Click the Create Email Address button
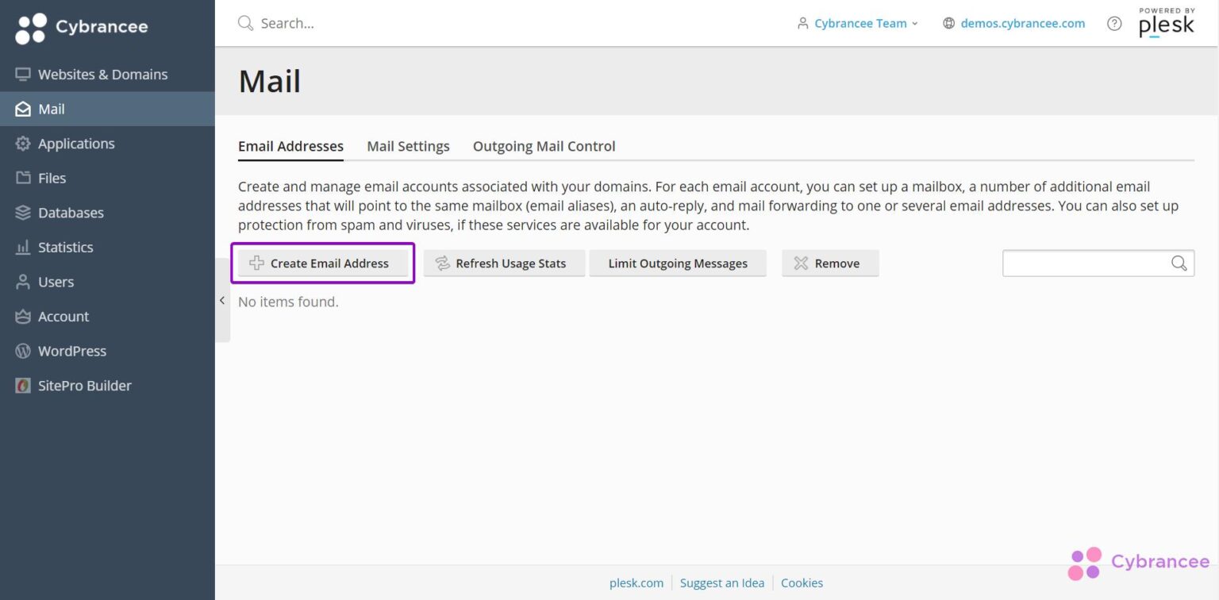 pyautogui.click(x=323, y=263)
